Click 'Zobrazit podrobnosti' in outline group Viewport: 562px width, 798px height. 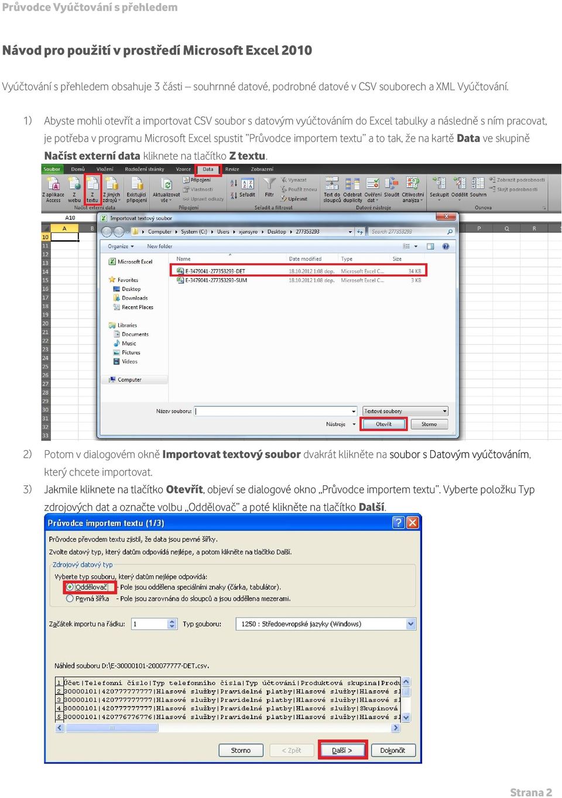pyautogui.click(x=518, y=180)
